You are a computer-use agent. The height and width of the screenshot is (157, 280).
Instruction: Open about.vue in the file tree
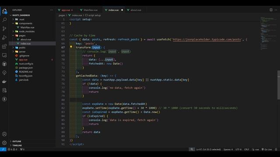point(25,40)
